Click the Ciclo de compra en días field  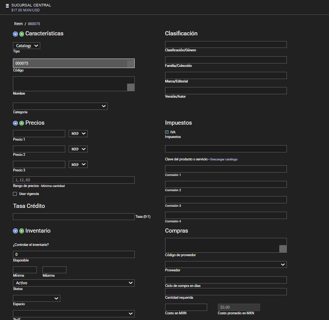tap(226, 280)
